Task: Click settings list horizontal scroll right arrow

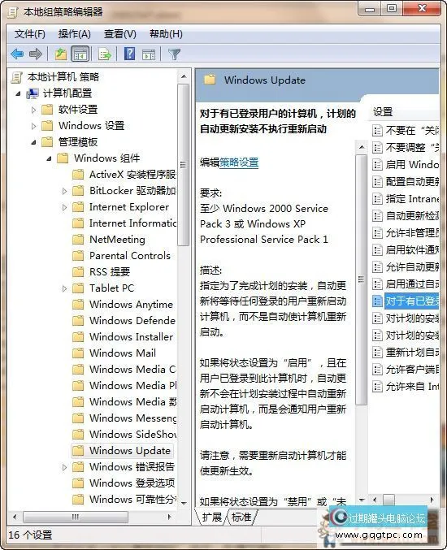Action: coord(432,500)
